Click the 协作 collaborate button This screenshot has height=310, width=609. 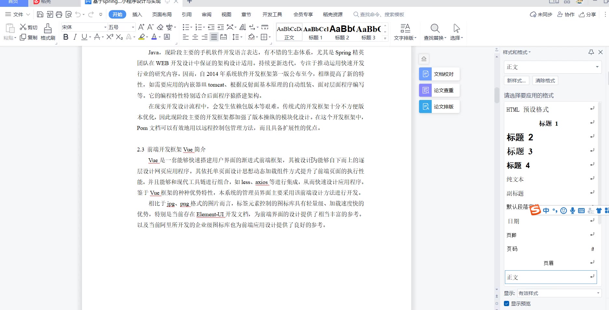click(x=566, y=14)
